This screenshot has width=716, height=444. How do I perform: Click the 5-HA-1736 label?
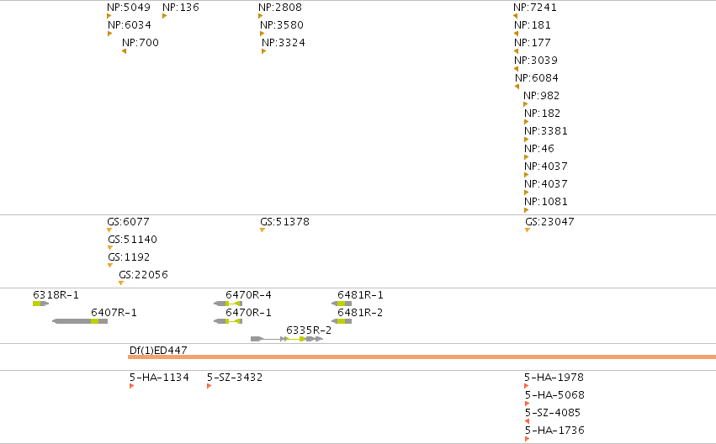[x=554, y=431]
